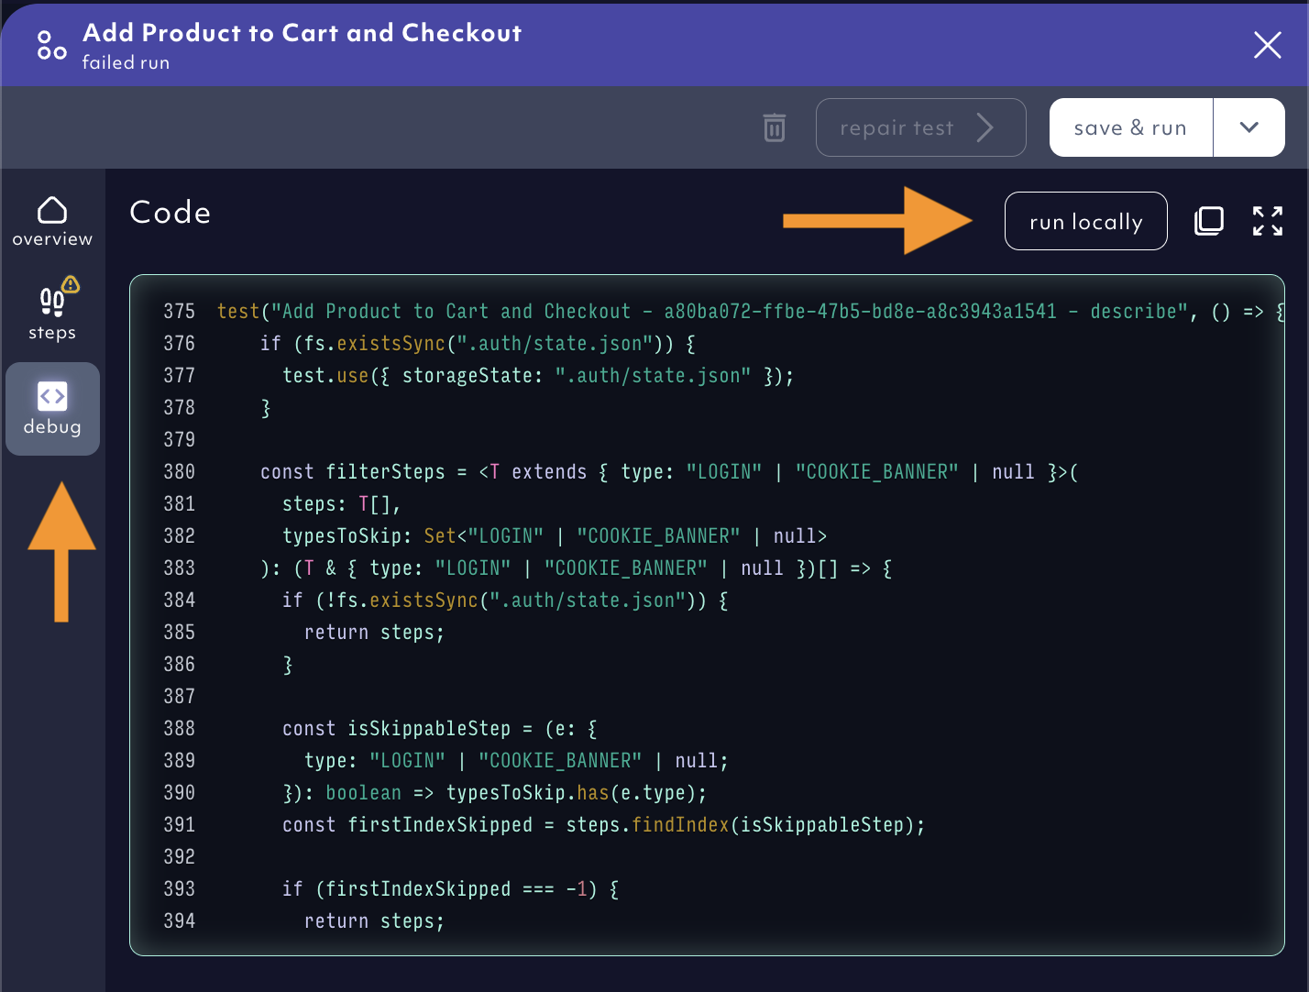Click line number 380

pos(179,472)
